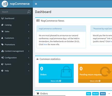The height and width of the screenshot is (96, 112).
Task: Open the Content management menu item
Action: (x=16, y=51)
